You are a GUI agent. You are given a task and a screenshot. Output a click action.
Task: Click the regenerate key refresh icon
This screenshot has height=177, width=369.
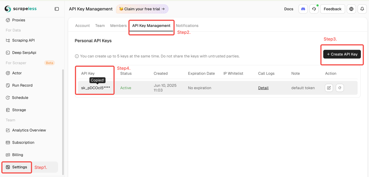(340, 88)
